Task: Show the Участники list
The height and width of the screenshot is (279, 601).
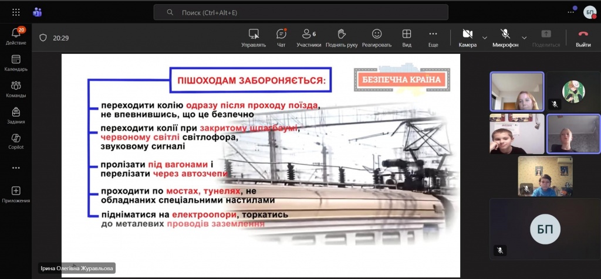Action: click(x=309, y=38)
